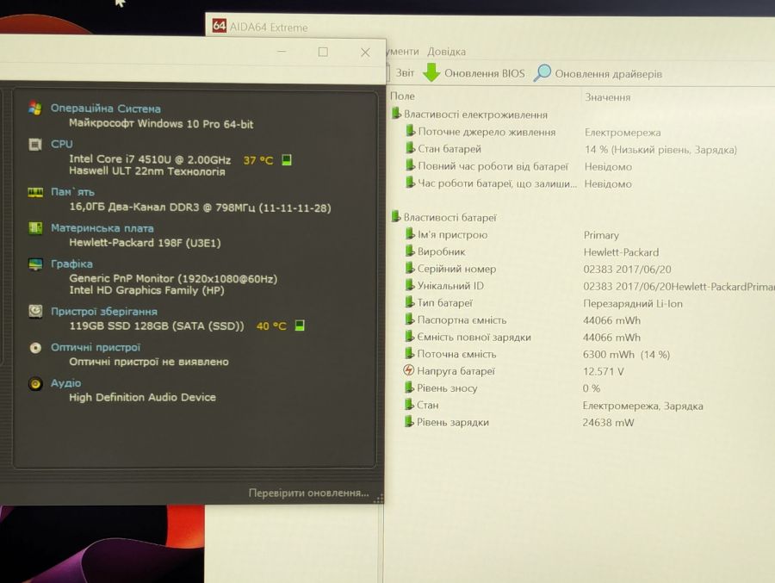Click icon beside Рівень зносу

[409, 388]
